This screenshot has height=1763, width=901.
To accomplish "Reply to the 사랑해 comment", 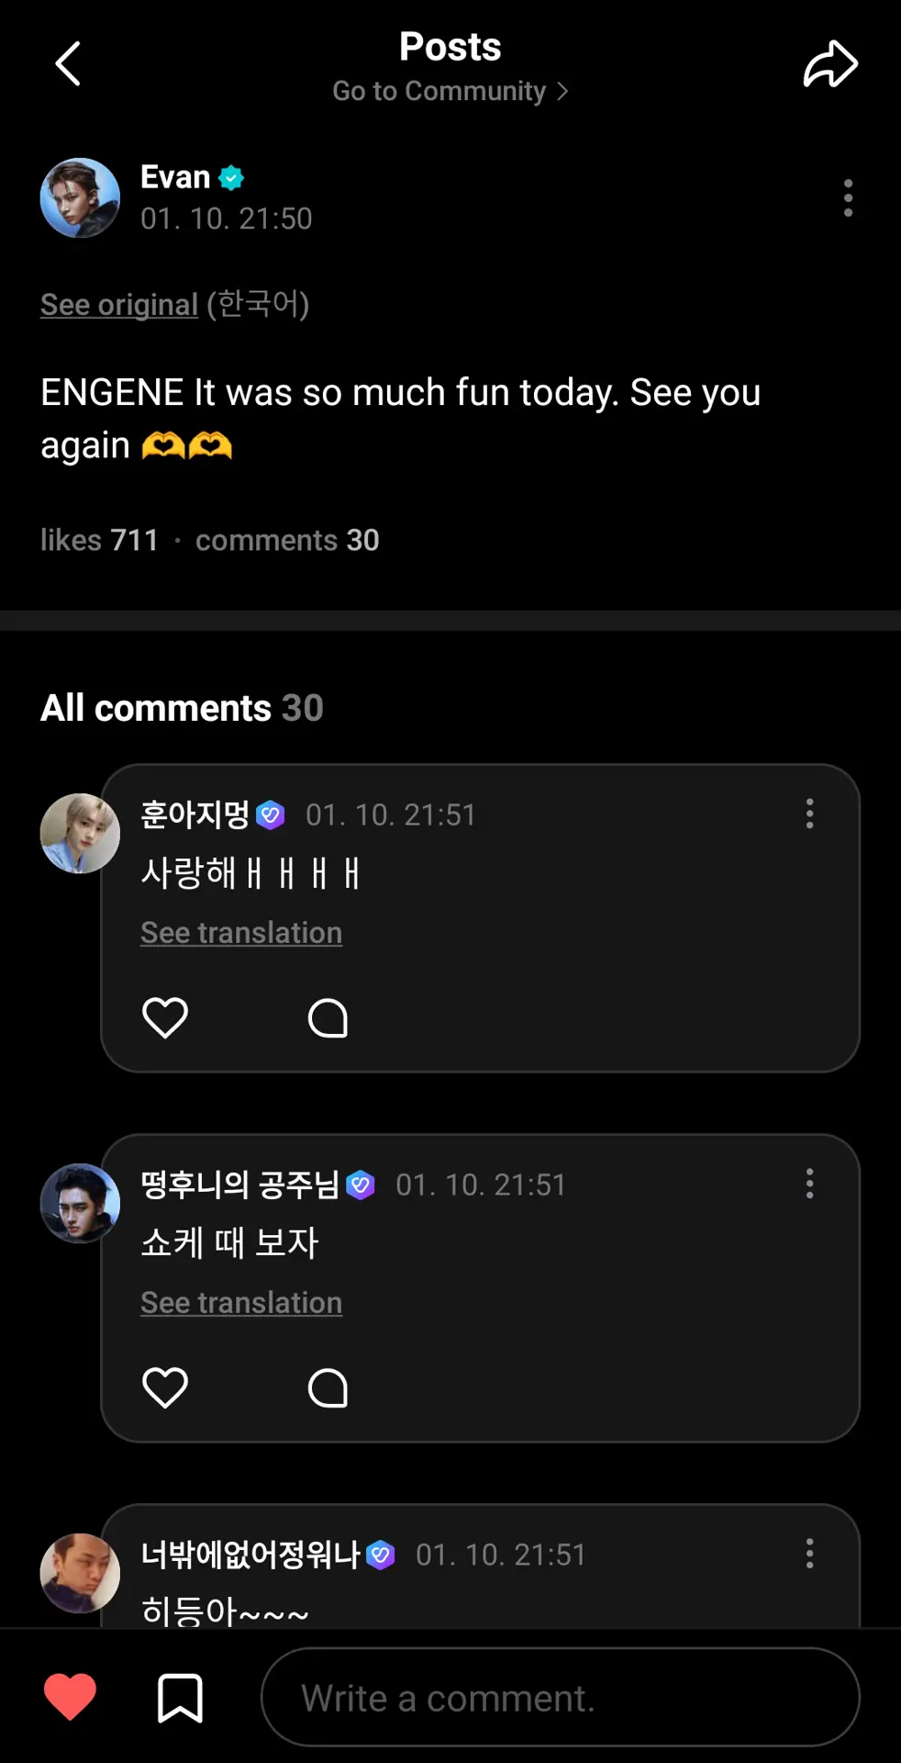I will 328,1017.
